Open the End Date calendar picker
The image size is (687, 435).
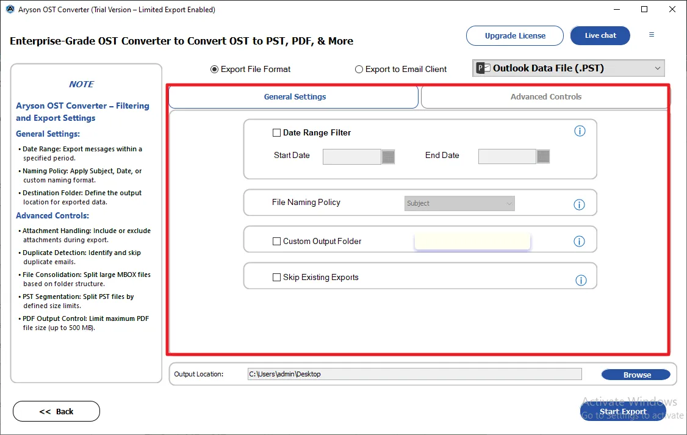[543, 156]
